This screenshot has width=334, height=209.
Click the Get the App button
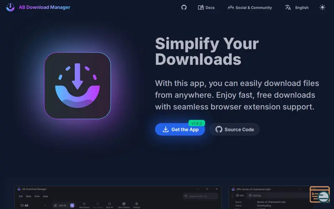pos(180,130)
